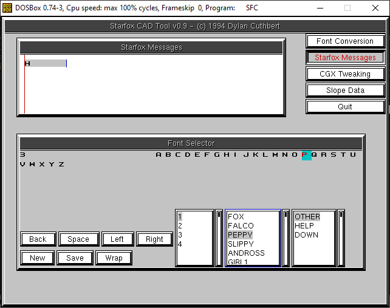Insert a space with the Space button
This screenshot has width=390, height=308.
(x=78, y=239)
